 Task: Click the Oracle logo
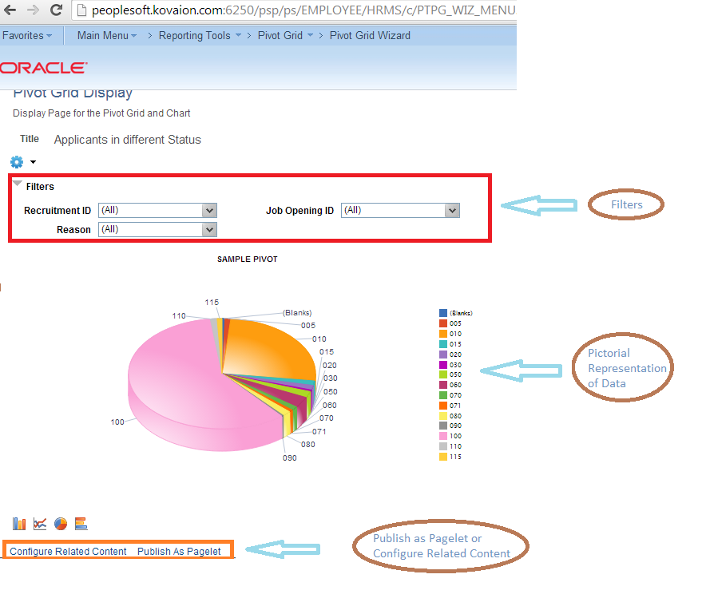(43, 67)
